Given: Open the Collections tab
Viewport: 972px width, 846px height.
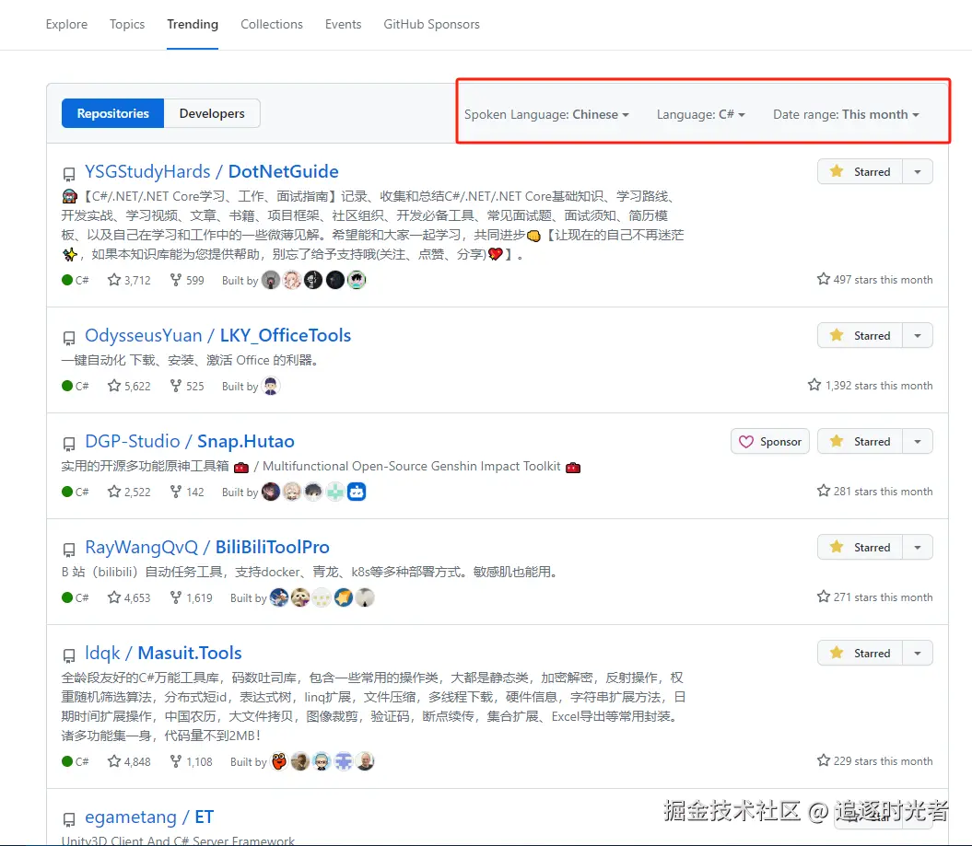Looking at the screenshot, I should (272, 24).
